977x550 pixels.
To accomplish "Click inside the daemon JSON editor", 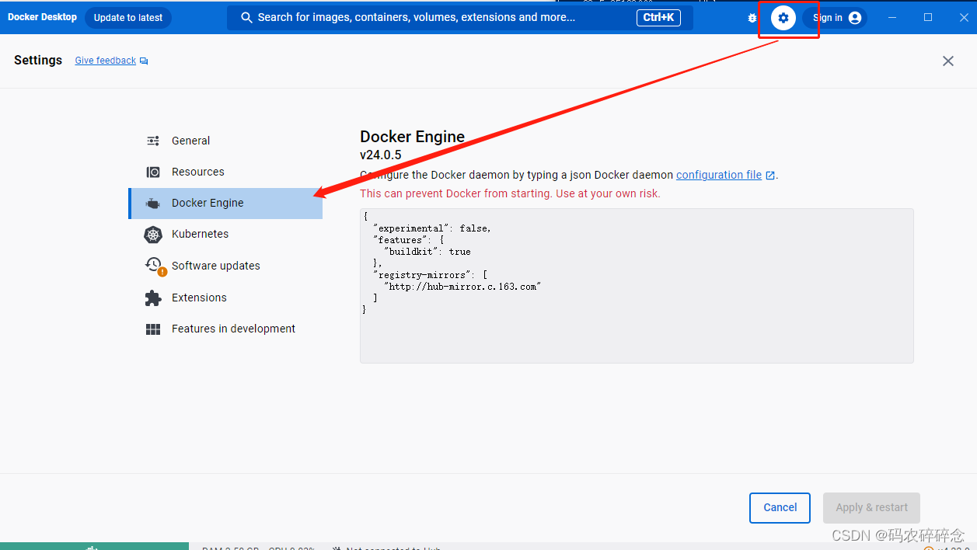I will click(x=637, y=285).
